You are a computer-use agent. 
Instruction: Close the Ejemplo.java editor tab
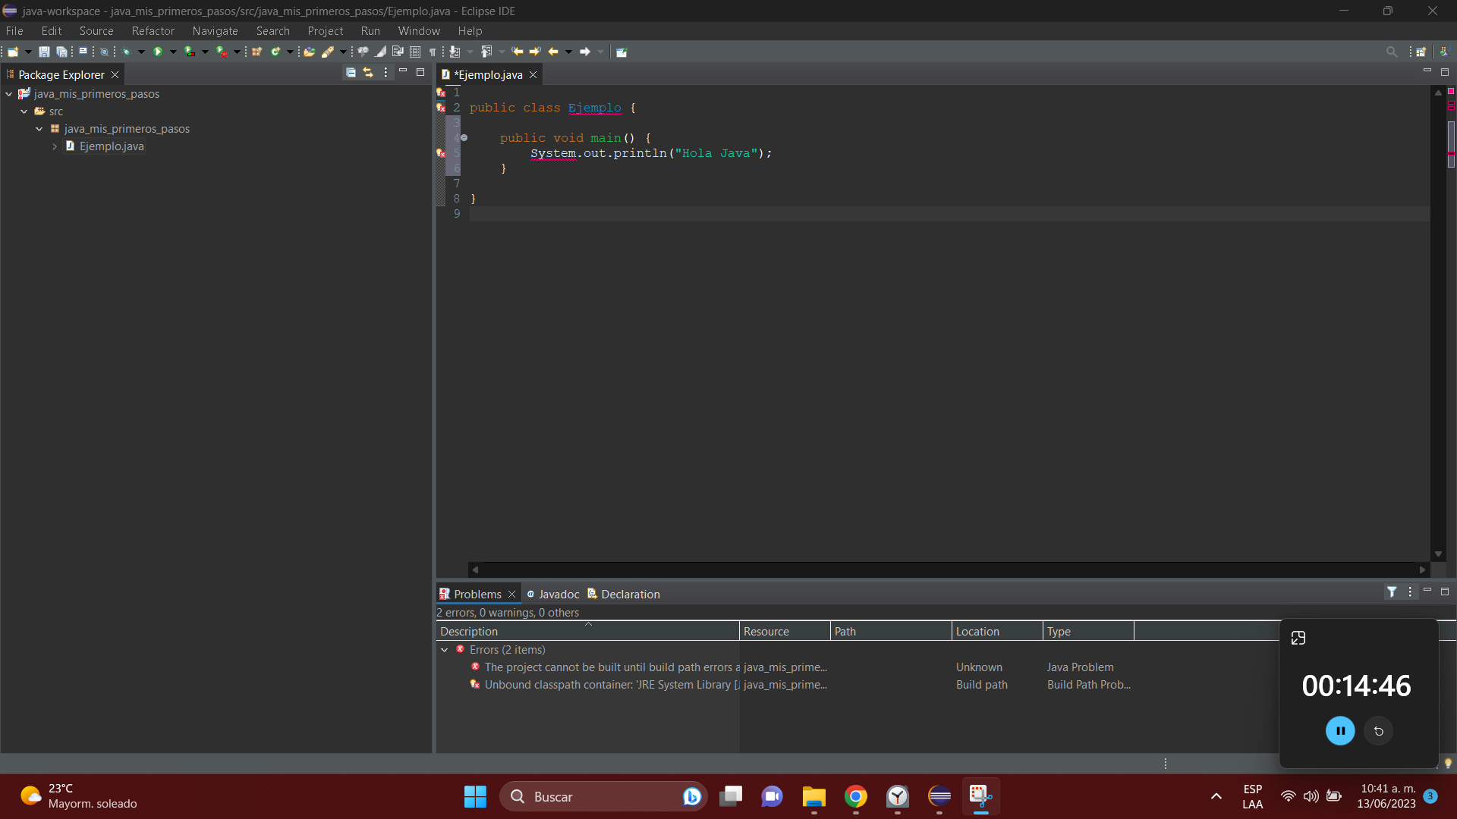click(533, 74)
